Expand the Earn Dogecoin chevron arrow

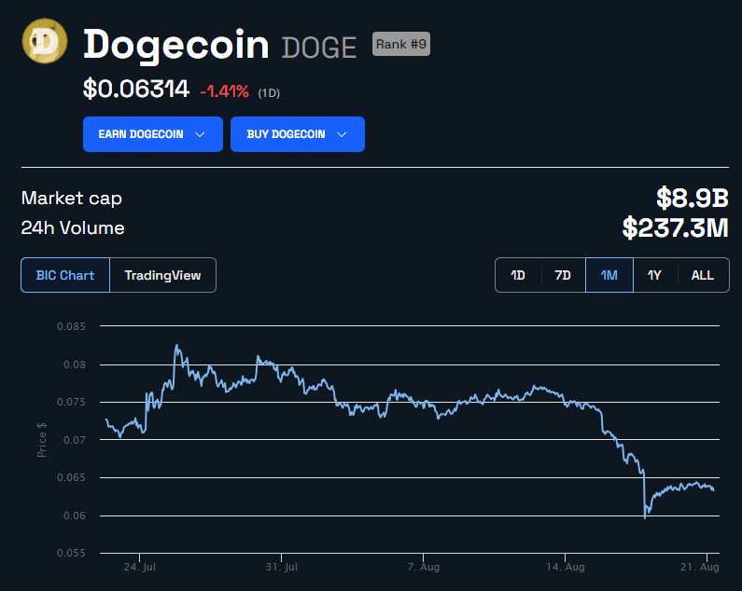tap(200, 134)
